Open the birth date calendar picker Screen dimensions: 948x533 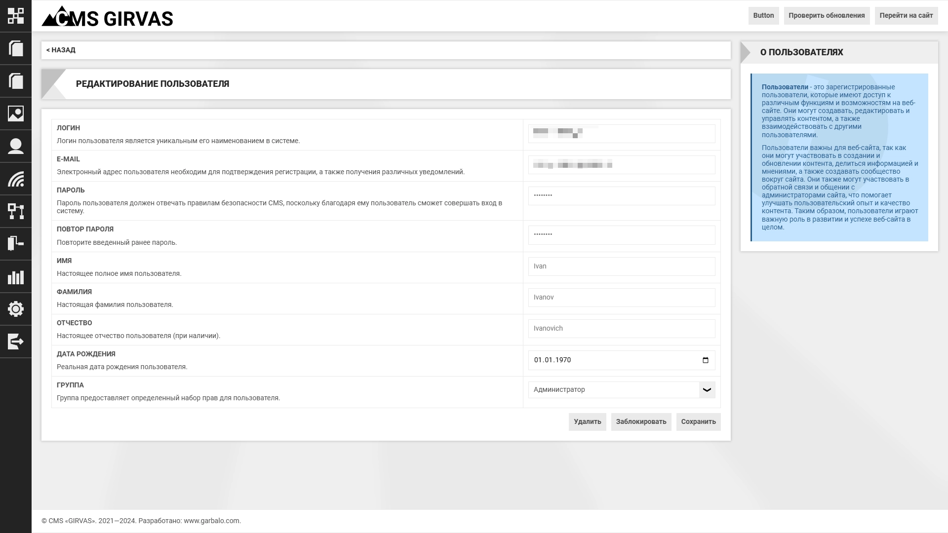point(705,360)
